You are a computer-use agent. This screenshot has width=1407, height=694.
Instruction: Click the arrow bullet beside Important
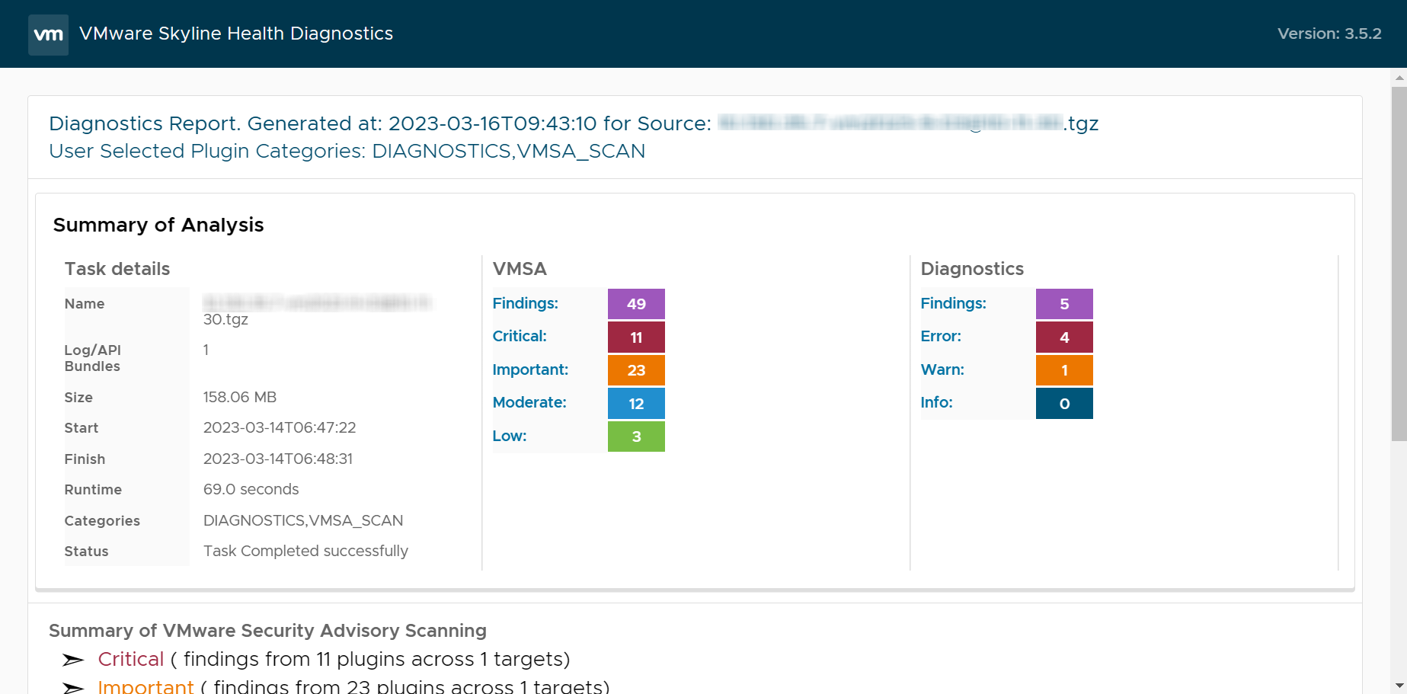tap(73, 687)
